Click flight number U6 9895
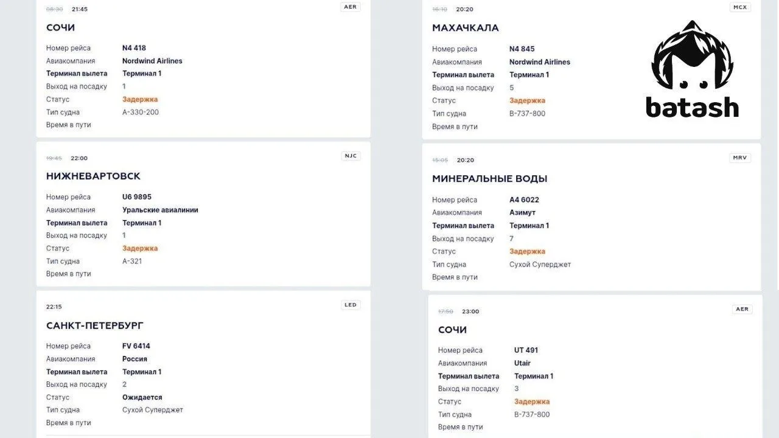 (x=137, y=197)
